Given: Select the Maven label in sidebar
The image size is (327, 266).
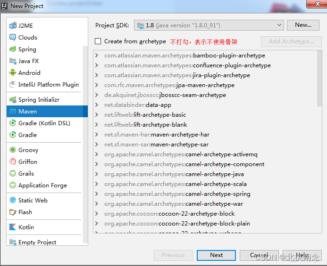Looking at the screenshot, I should click(x=27, y=112).
